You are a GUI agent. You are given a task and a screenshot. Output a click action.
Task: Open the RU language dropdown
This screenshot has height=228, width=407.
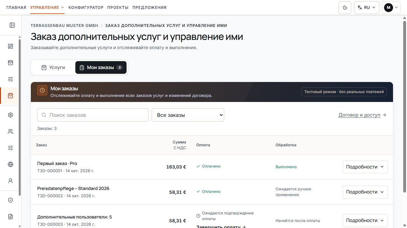coord(367,8)
